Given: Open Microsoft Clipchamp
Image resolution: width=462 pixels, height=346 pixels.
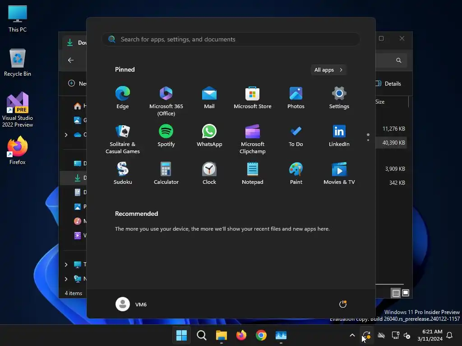Looking at the screenshot, I should tap(253, 139).
